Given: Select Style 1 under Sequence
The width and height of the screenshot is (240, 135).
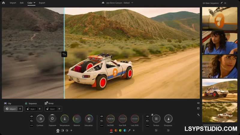Looking at the screenshot, I should click(x=31, y=109).
